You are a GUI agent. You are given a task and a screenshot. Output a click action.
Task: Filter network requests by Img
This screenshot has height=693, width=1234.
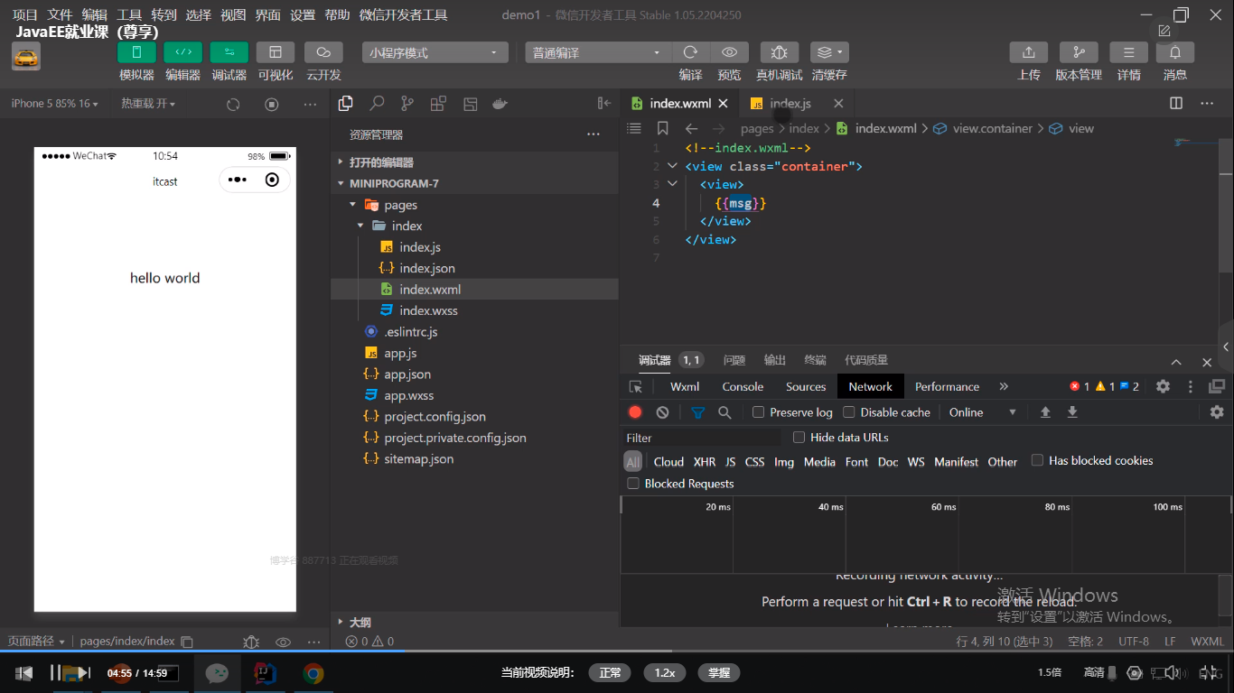click(784, 462)
